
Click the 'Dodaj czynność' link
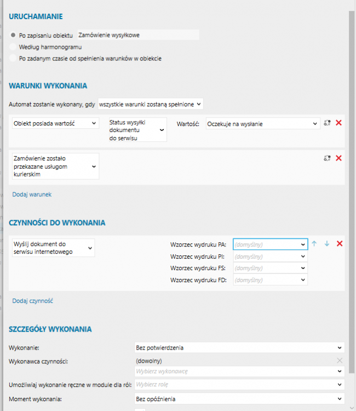pos(33,301)
